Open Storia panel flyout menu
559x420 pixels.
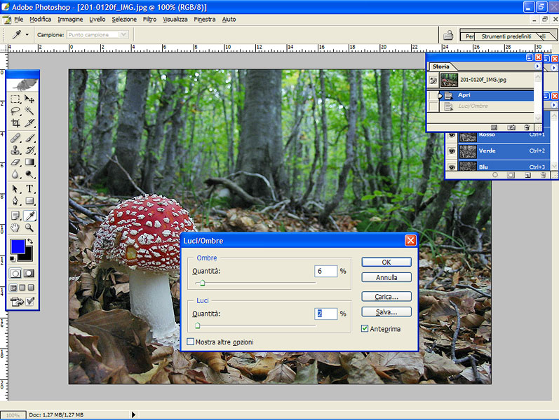tap(537, 66)
